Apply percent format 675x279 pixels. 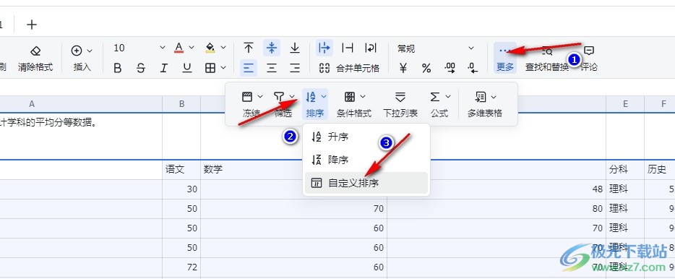426,68
